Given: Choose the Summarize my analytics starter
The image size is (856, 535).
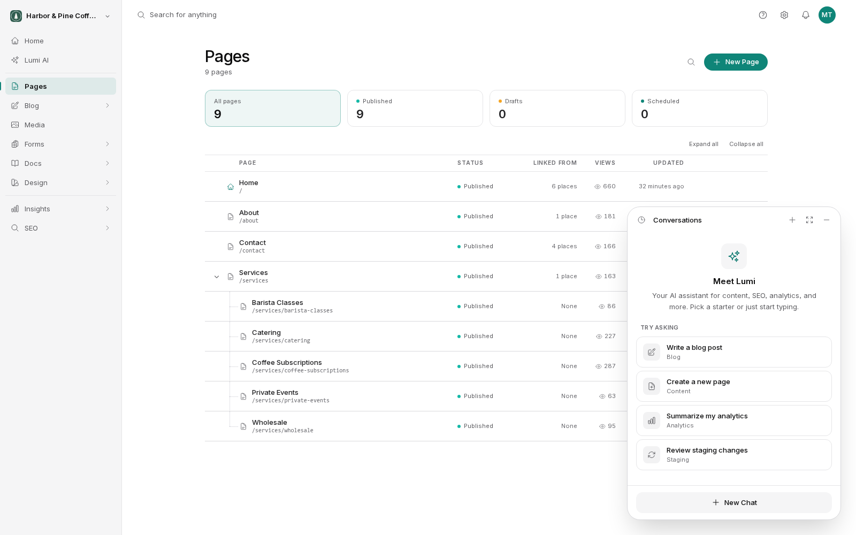Looking at the screenshot, I should [x=734, y=421].
